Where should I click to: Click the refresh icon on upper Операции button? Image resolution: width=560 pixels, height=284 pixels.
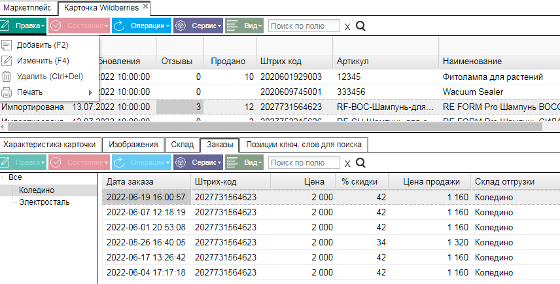[119, 26]
